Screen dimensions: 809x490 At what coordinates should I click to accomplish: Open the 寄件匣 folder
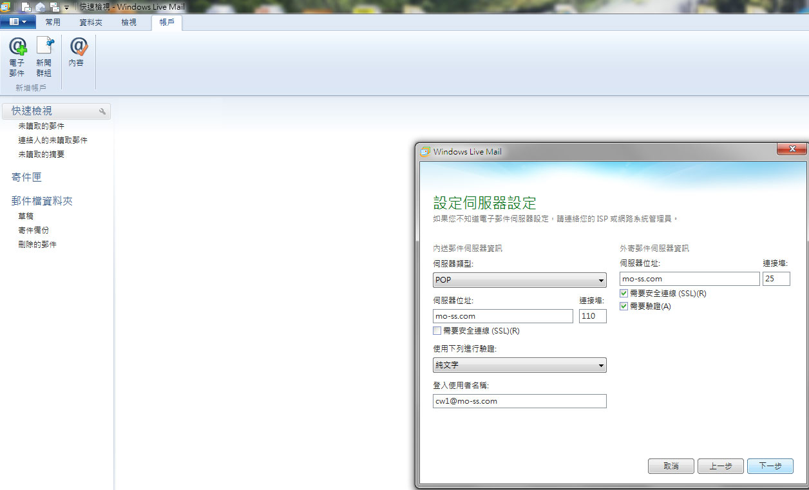click(26, 177)
